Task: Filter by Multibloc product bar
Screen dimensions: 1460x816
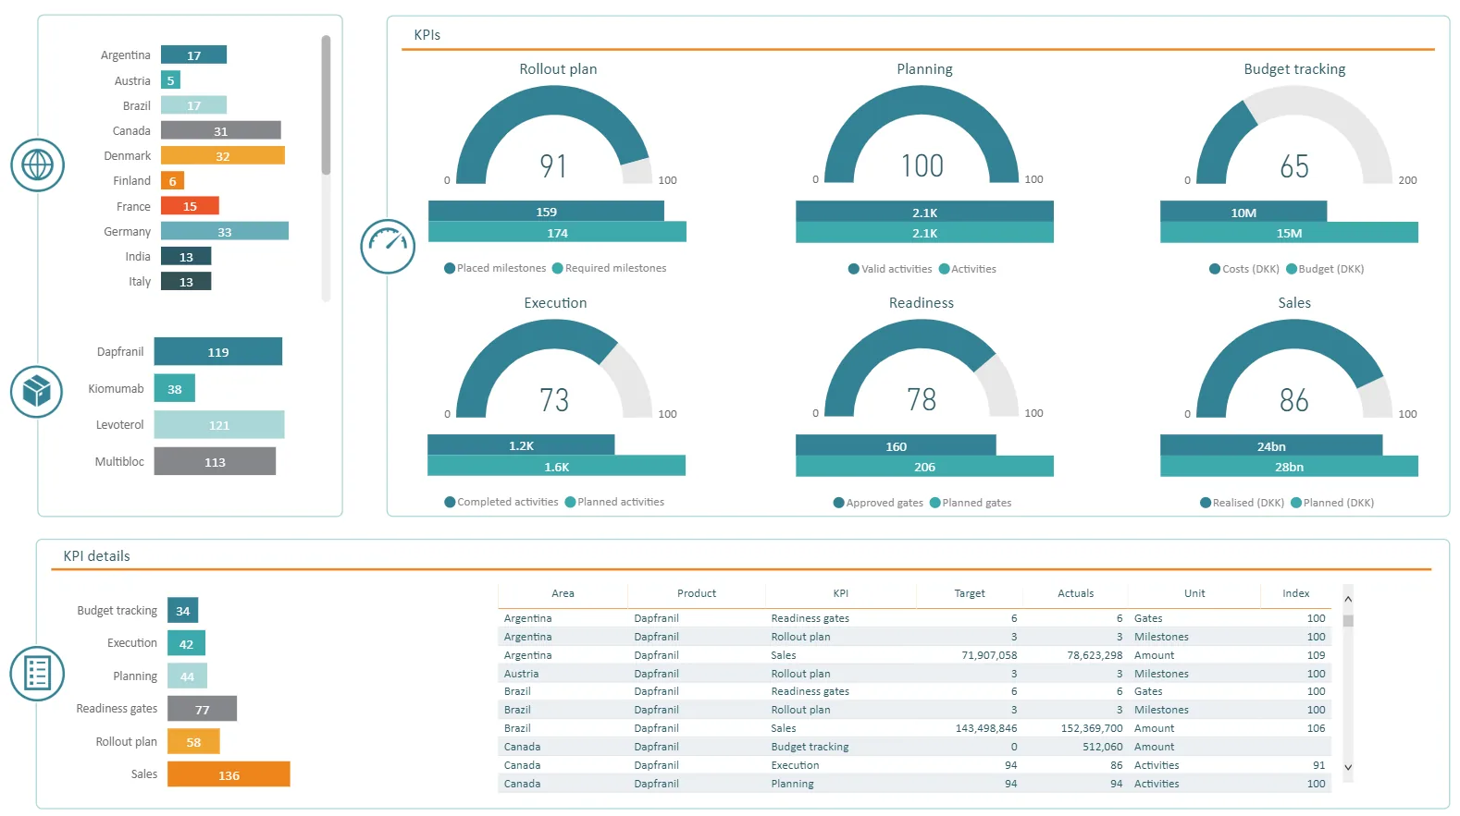Action: (215, 461)
